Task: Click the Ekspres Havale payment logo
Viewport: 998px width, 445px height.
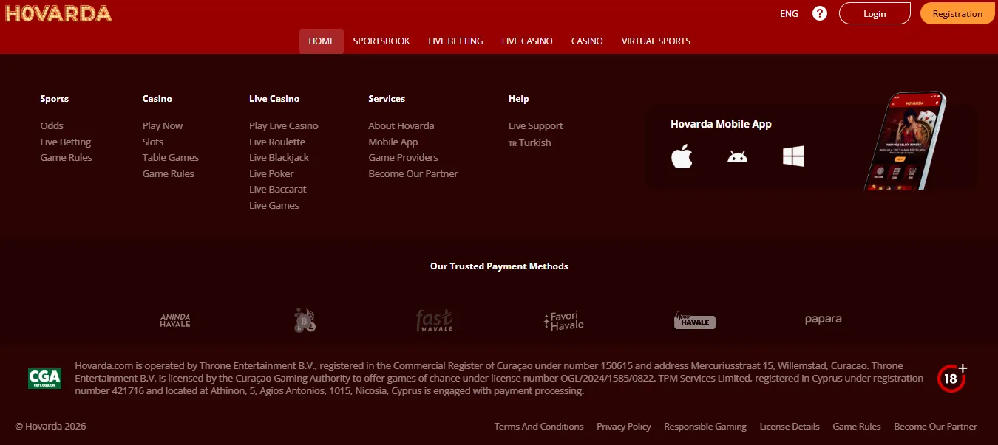Action: [695, 320]
